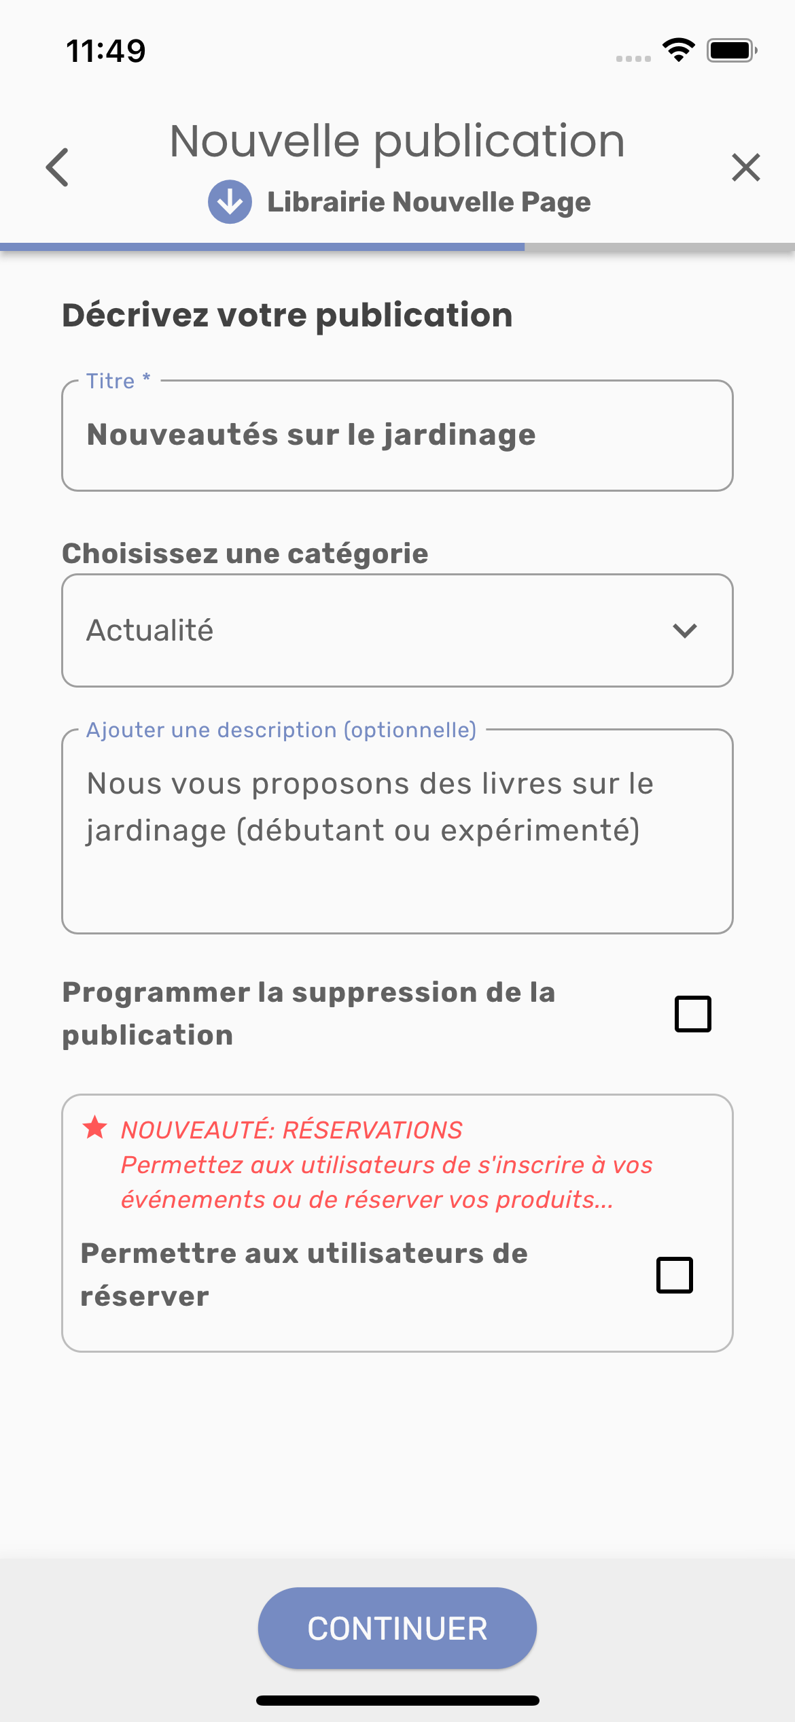795x1722 pixels.
Task: Open the Actualité category dropdown
Action: pos(397,630)
